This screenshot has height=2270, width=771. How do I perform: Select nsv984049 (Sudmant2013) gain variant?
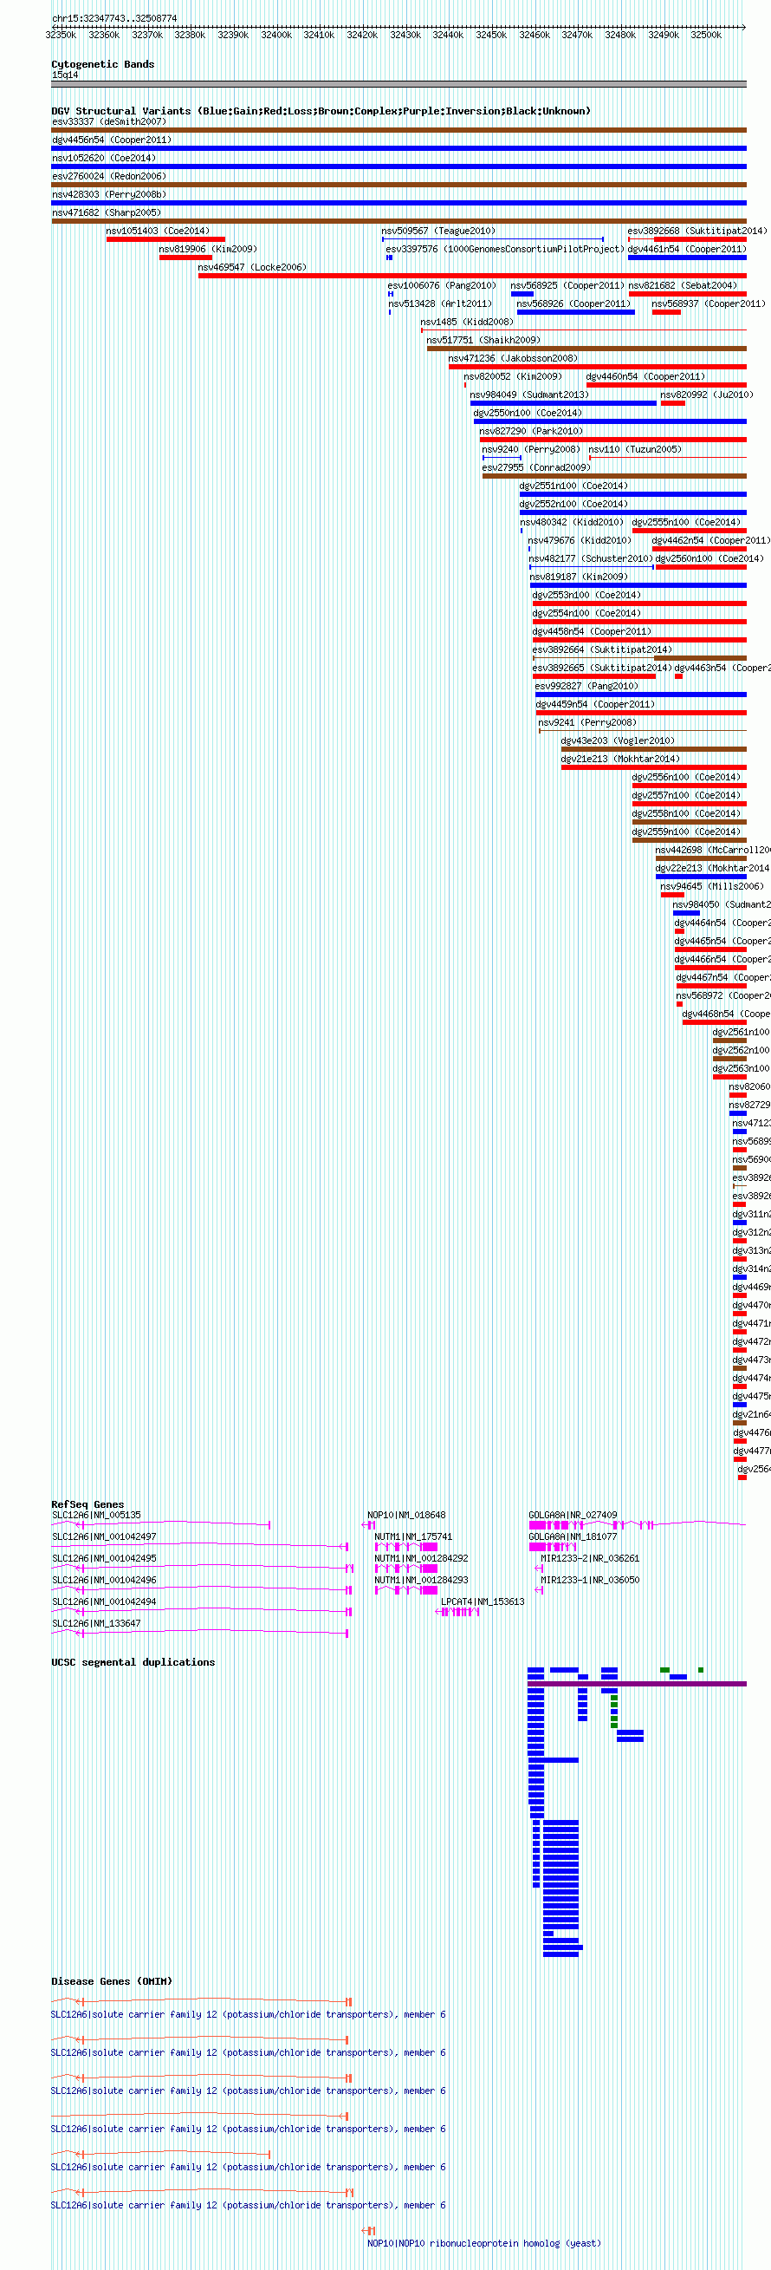pyautogui.click(x=563, y=403)
